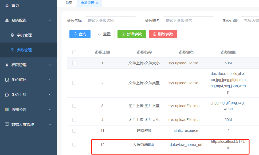The image size is (259, 155).
Task: Click the 权限管理 user icon
Action: click(x=7, y=65)
